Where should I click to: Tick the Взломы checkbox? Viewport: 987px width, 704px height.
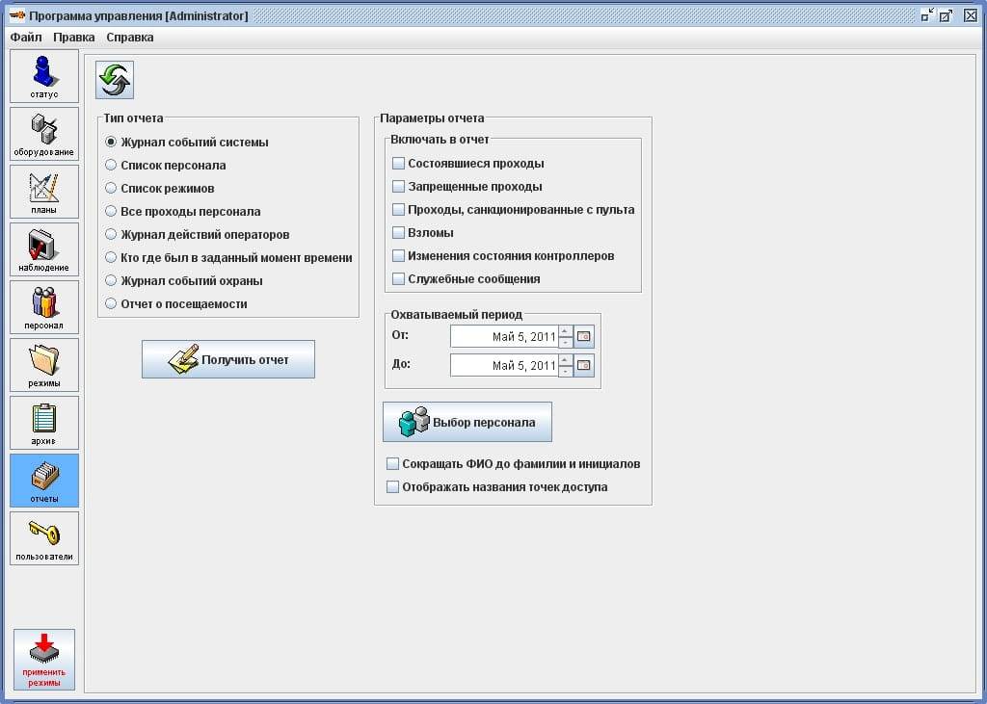pyautogui.click(x=398, y=233)
